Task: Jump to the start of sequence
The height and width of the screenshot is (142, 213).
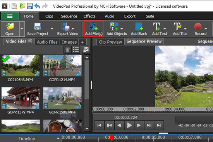Action: [x=100, y=125]
